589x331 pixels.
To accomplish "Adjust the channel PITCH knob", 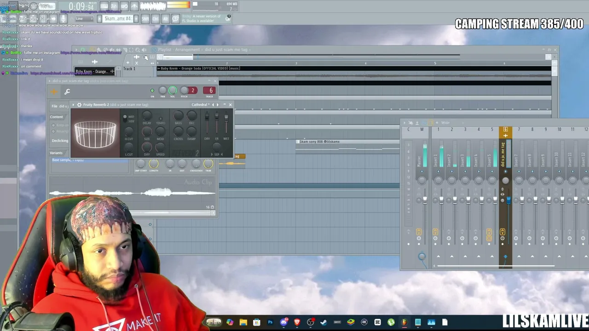I will click(184, 91).
